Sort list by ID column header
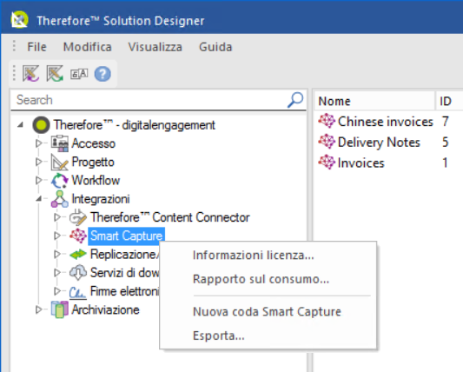The height and width of the screenshot is (372, 463). coord(449,101)
